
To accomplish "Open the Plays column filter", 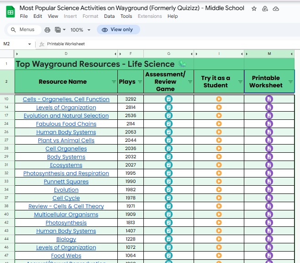I will tap(140, 82).
